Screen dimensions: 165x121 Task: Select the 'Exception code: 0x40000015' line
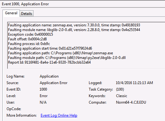[x=30, y=34]
